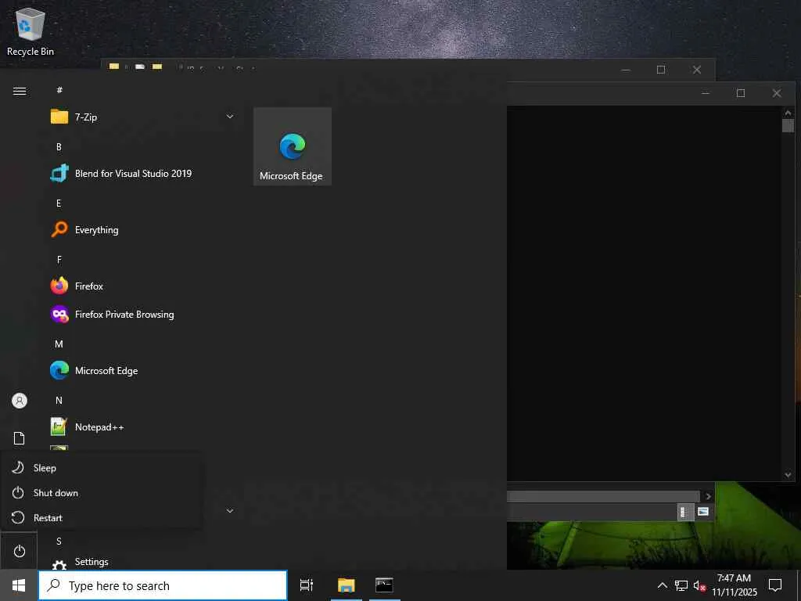801x601 pixels.
Task: Open the Recycle Bin desktop icon
Action: tap(31, 31)
